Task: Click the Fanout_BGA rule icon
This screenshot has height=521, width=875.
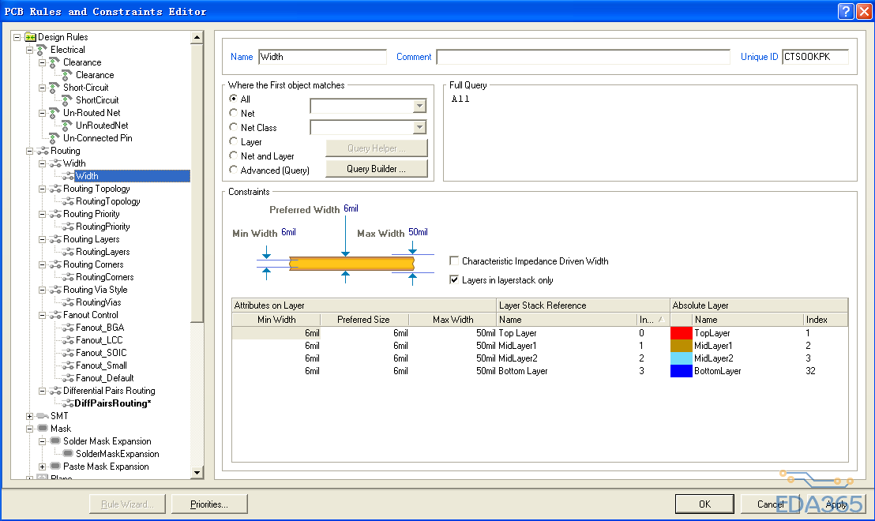Action: 67,328
